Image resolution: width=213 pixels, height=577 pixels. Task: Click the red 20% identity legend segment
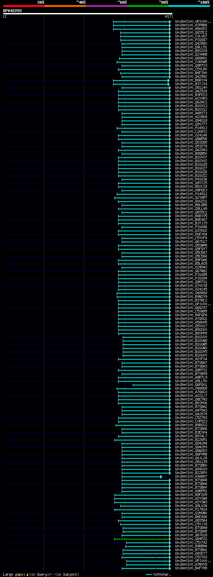click(24, 6)
